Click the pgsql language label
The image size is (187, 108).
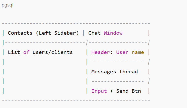(x=8, y=5)
